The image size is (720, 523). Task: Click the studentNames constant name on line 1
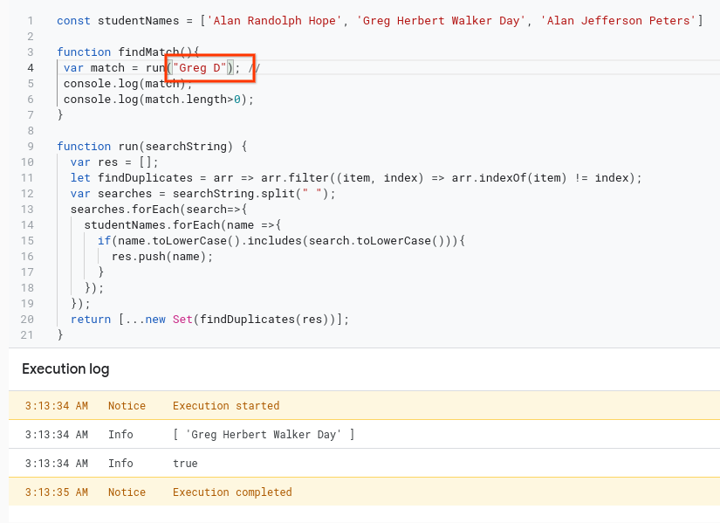(138, 21)
